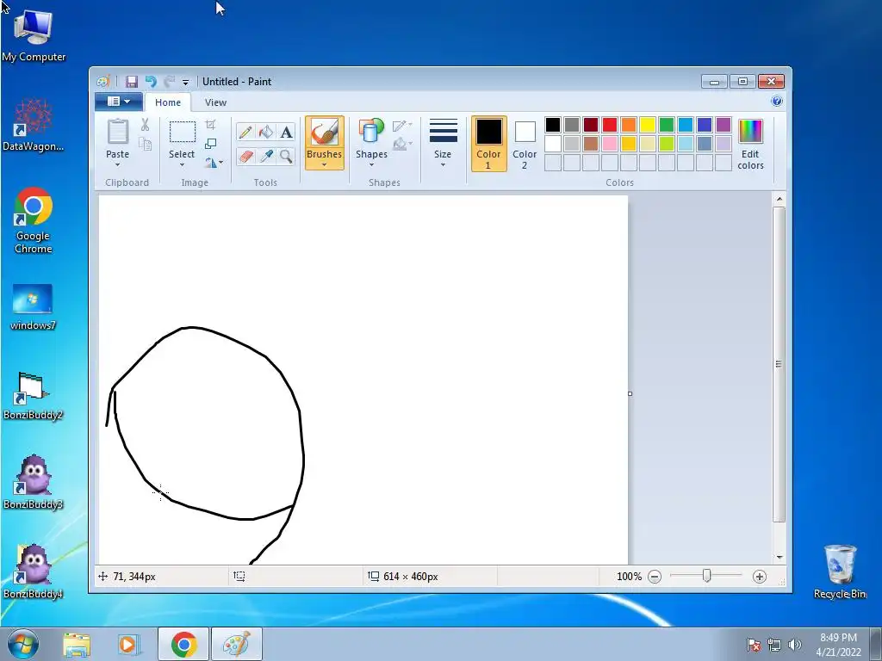Pick the red color swatch
Viewport: 882px width, 661px height.
point(610,125)
